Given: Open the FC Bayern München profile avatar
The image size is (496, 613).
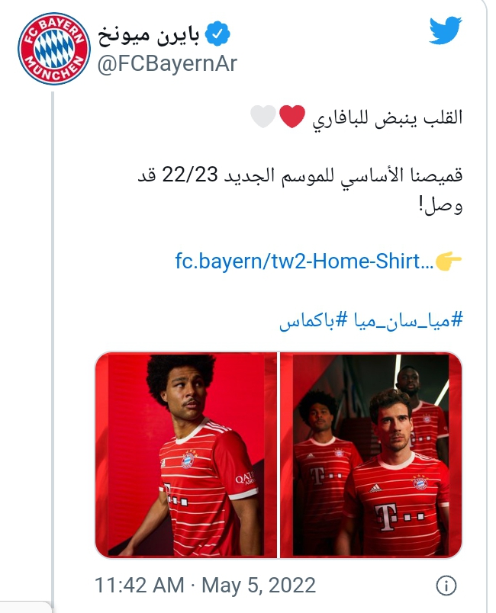Looking at the screenshot, I should [54, 49].
